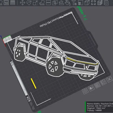Select the Move tool in toolbar
This screenshot has height=113, width=113.
click(x=22, y=3)
